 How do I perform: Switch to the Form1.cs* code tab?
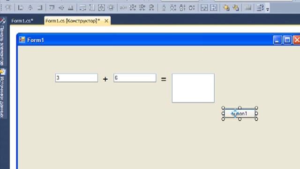pyautogui.click(x=22, y=21)
